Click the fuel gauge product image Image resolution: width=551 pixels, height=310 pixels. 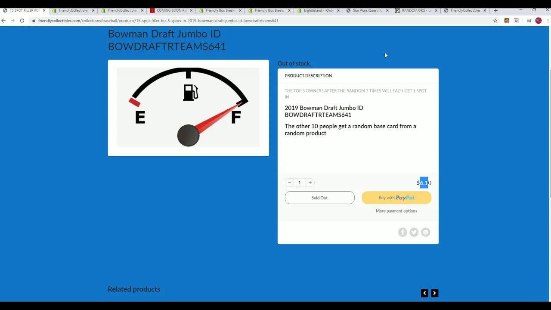188,108
